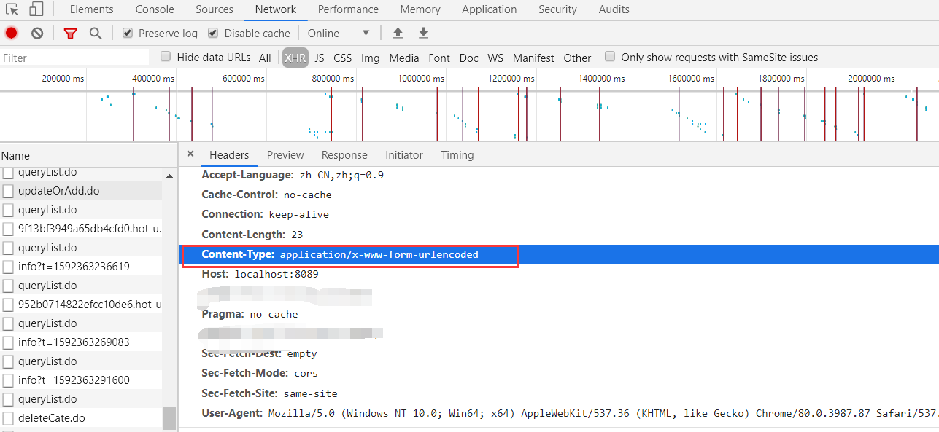Viewport: 939px width, 432px height.
Task: Toggle the Disable cache checkbox
Action: point(213,33)
